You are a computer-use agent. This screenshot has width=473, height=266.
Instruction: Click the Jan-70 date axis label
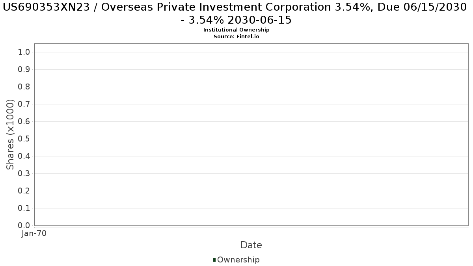[x=34, y=234]
